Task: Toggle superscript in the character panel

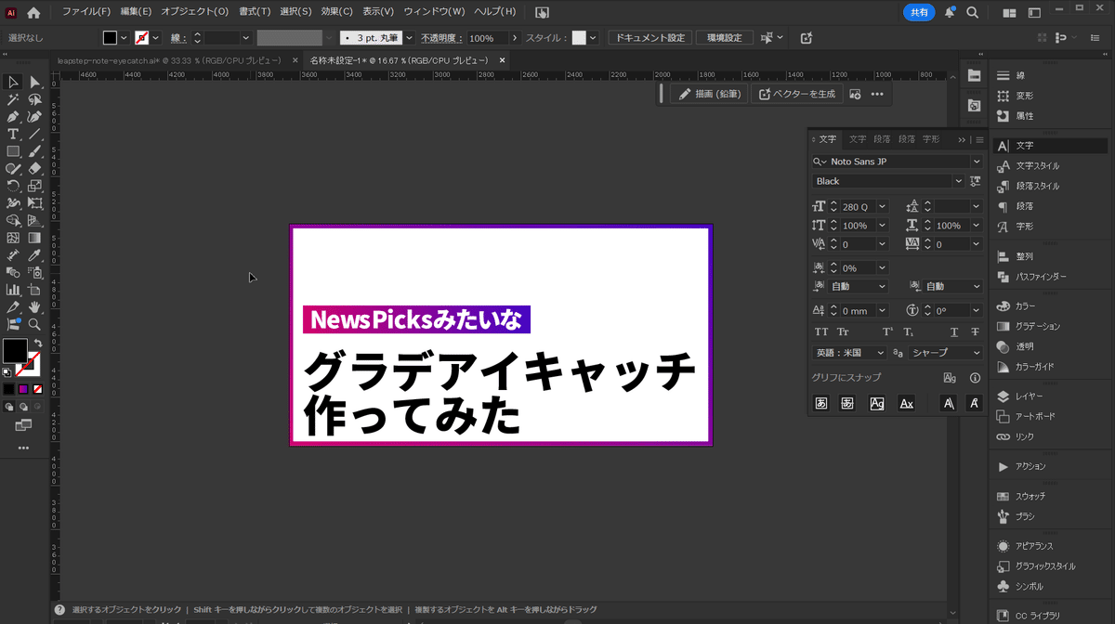Action: tap(885, 331)
